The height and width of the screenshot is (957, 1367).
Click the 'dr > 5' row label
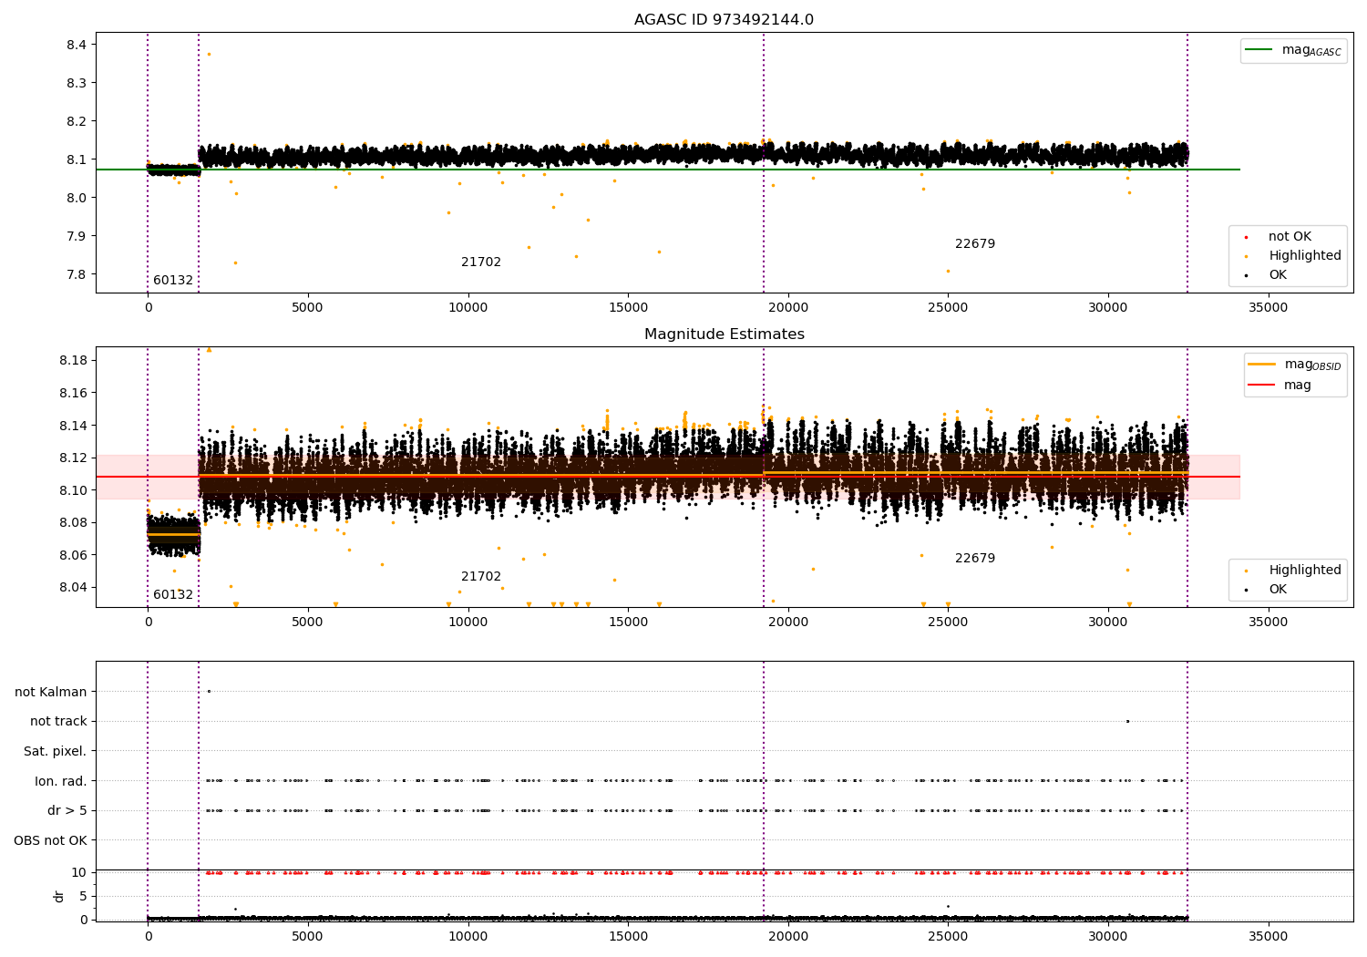point(67,811)
